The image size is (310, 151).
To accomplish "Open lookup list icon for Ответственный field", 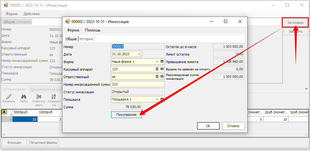I will click(x=157, y=77).
